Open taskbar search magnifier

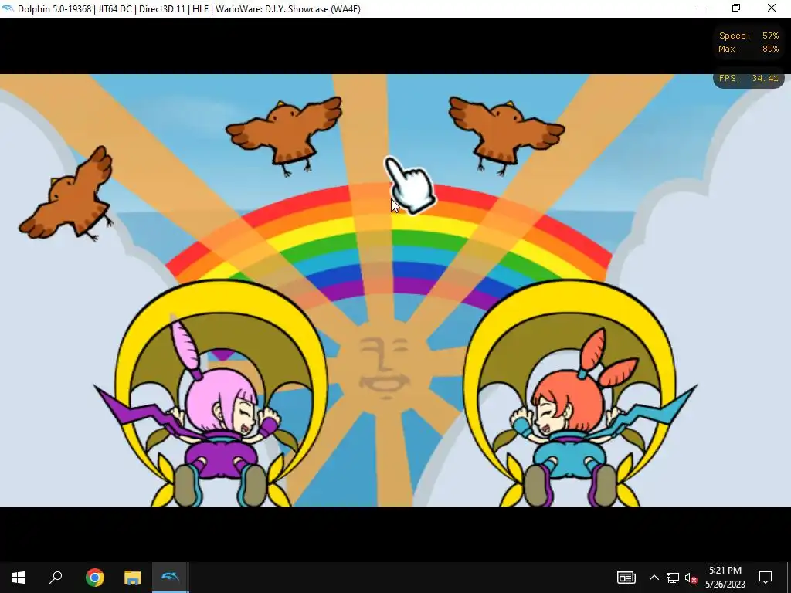tap(56, 578)
